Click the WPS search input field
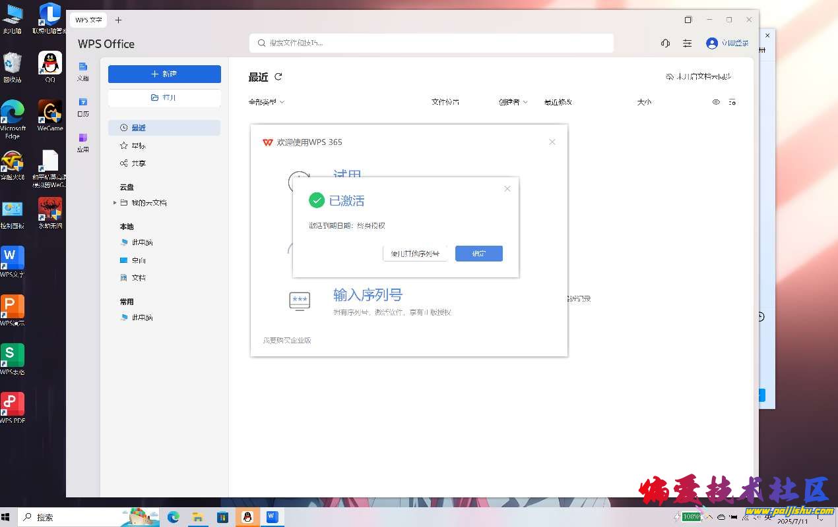Image resolution: width=838 pixels, height=527 pixels. 432,43
